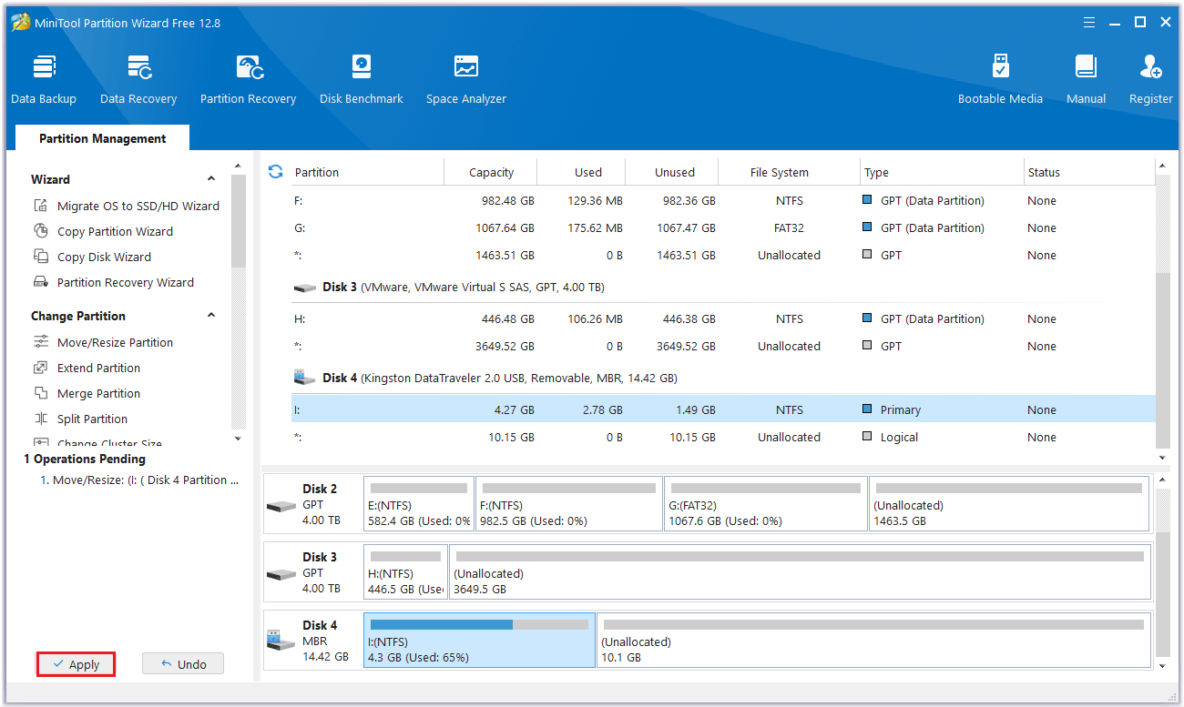Select the 10.1 GB unallocated block on Disk 4
The width and height of the screenshot is (1184, 707).
[873, 640]
